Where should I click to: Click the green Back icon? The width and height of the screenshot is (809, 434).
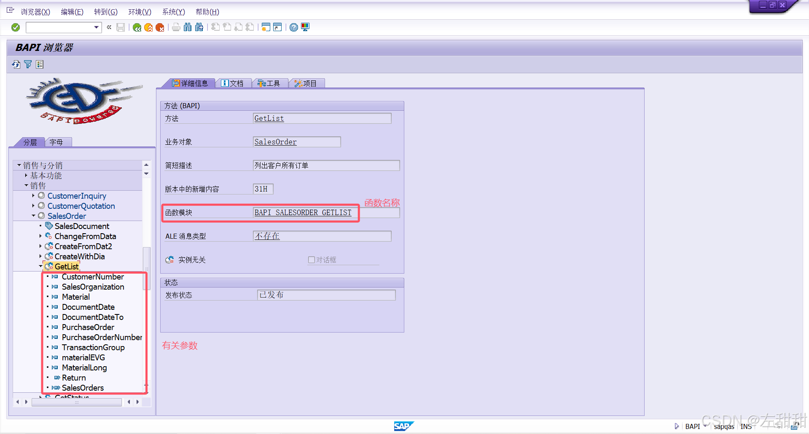137,27
